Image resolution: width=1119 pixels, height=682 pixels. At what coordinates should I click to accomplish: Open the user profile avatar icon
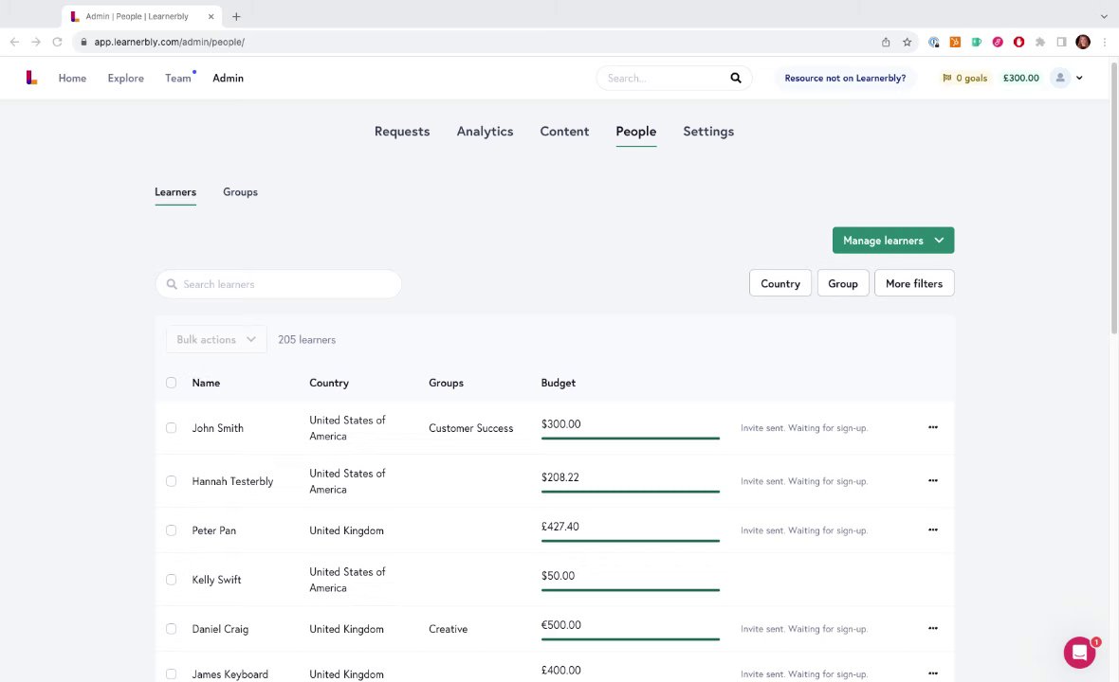[x=1060, y=79]
